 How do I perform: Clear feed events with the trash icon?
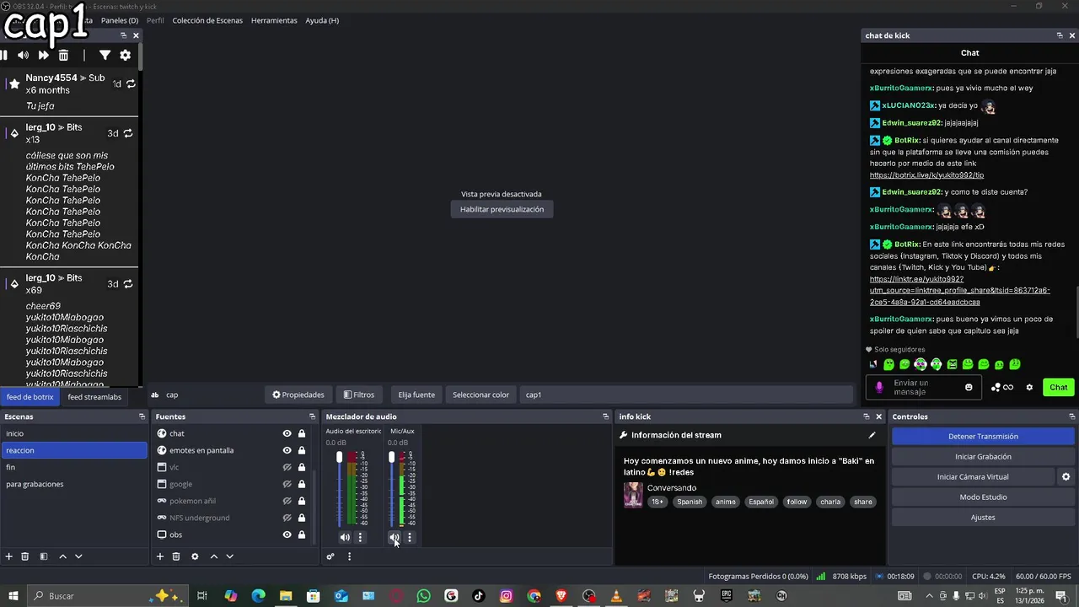(63, 55)
